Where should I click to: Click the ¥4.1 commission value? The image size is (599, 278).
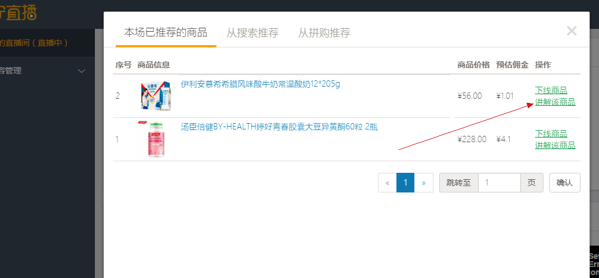[504, 139]
